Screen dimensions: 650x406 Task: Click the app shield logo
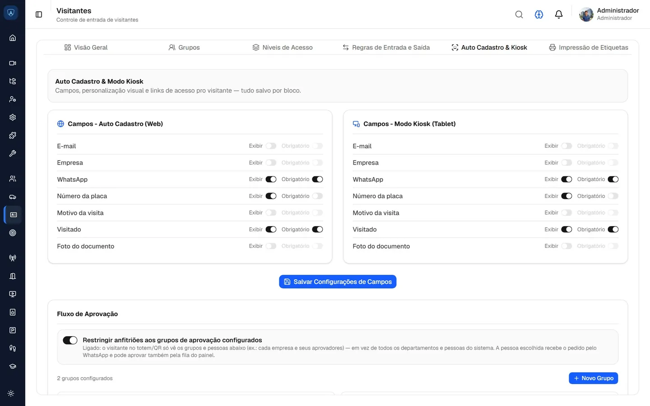tap(11, 13)
